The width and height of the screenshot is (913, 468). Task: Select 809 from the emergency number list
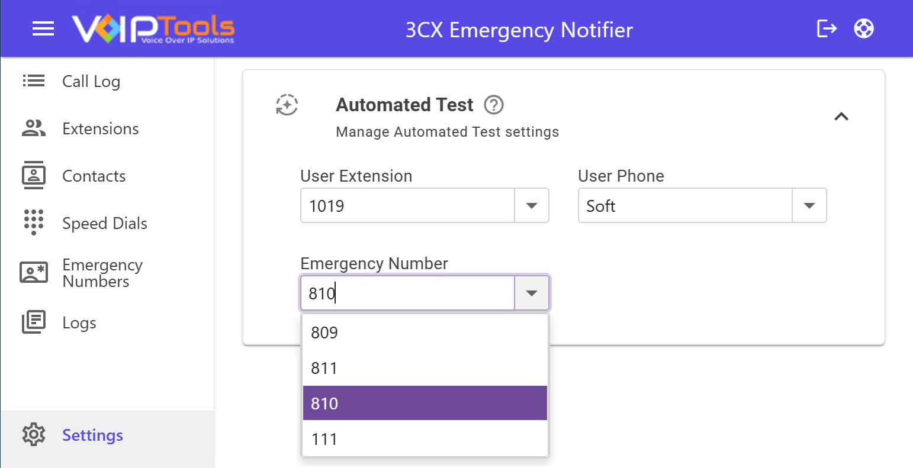pos(425,333)
